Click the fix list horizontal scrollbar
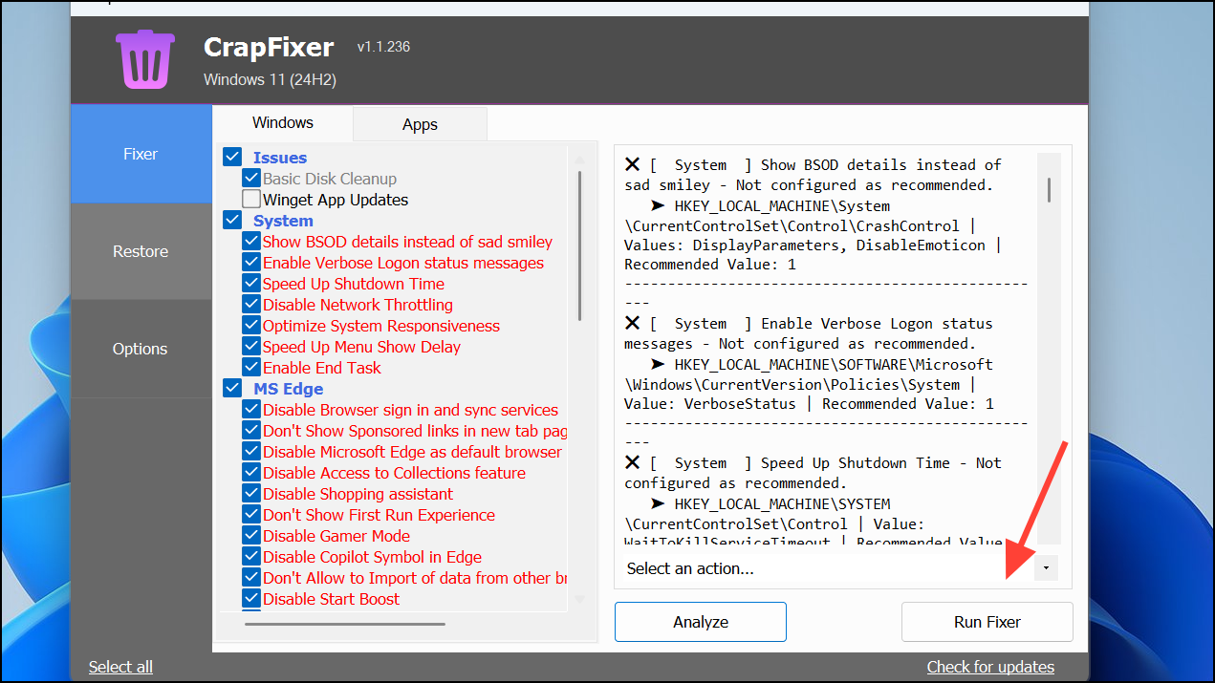This screenshot has height=683, width=1215. coord(345,625)
